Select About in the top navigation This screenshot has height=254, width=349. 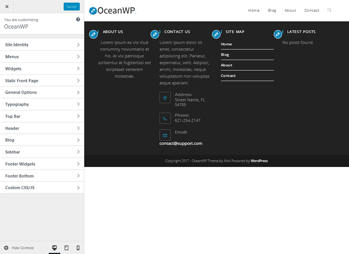[x=290, y=10]
